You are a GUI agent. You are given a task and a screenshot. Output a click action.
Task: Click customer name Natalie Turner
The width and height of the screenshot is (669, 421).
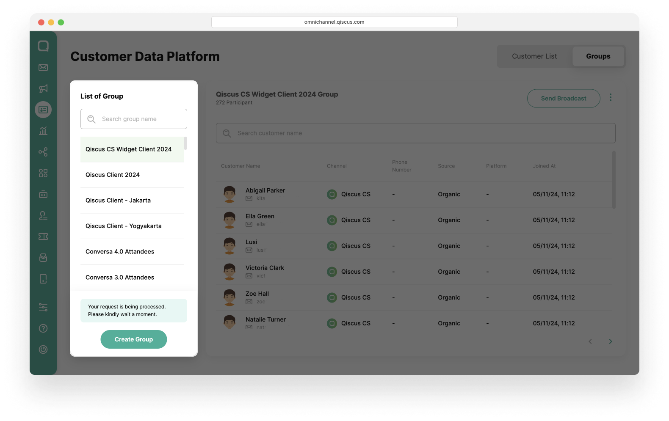(265, 319)
